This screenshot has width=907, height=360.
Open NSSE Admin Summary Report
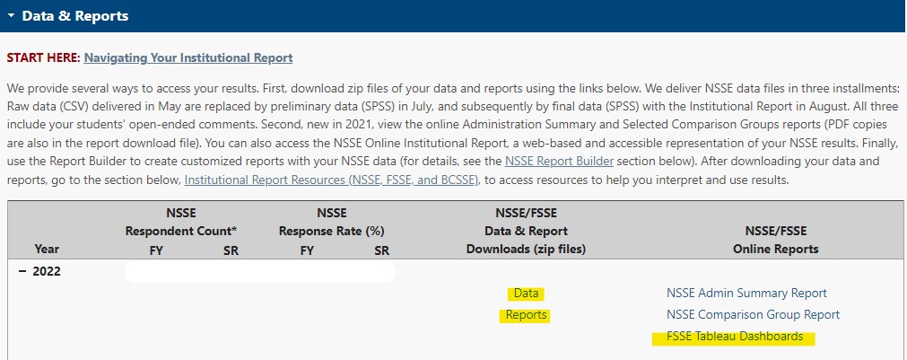(x=746, y=294)
